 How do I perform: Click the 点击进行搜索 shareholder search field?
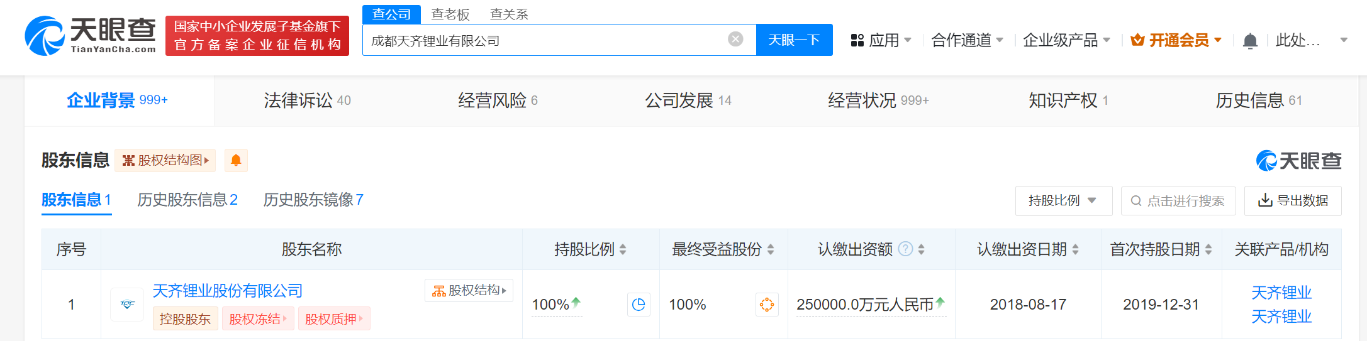pyautogui.click(x=1178, y=201)
